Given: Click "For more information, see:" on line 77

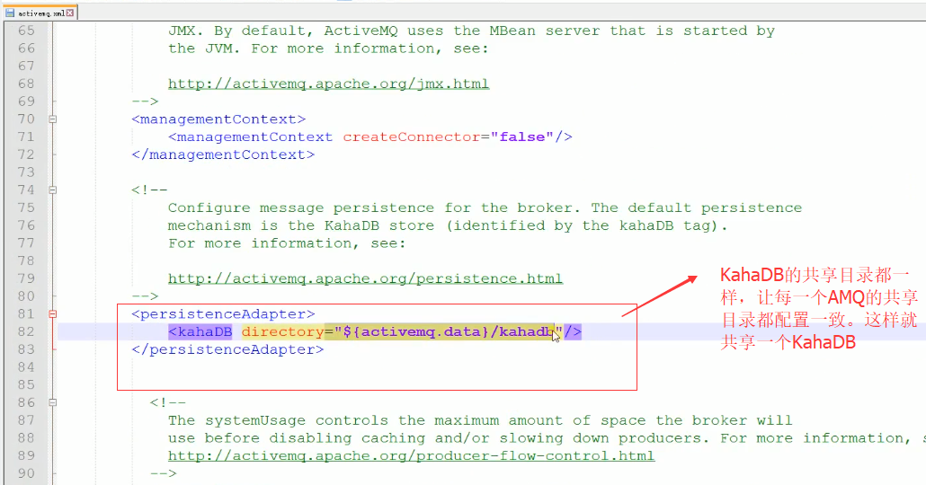Looking at the screenshot, I should pyautogui.click(x=287, y=243).
